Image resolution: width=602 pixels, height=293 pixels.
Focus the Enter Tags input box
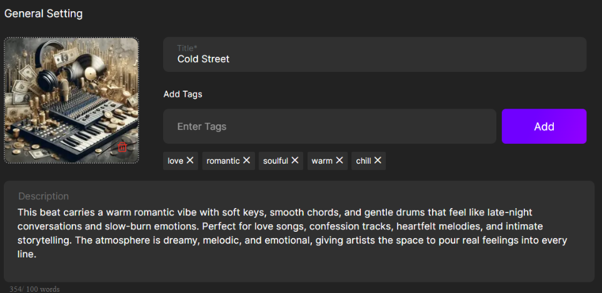click(x=329, y=126)
